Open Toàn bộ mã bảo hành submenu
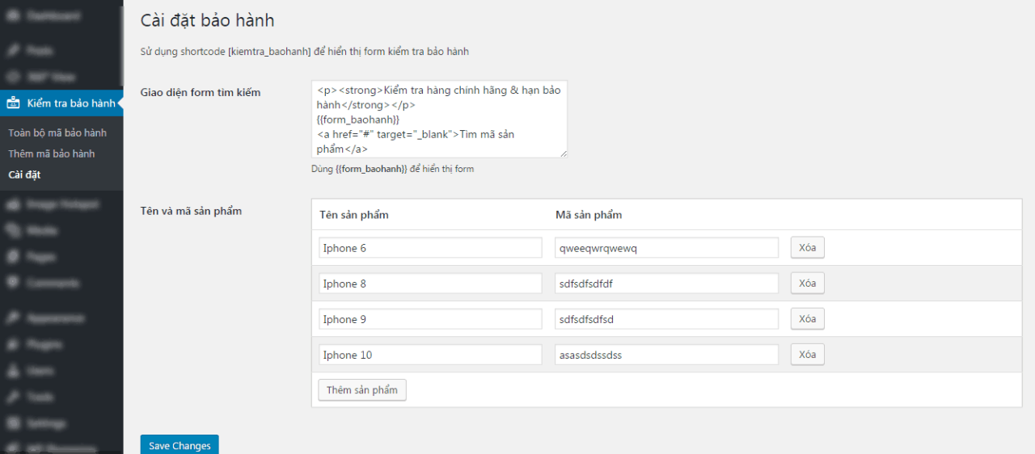 pyautogui.click(x=57, y=132)
